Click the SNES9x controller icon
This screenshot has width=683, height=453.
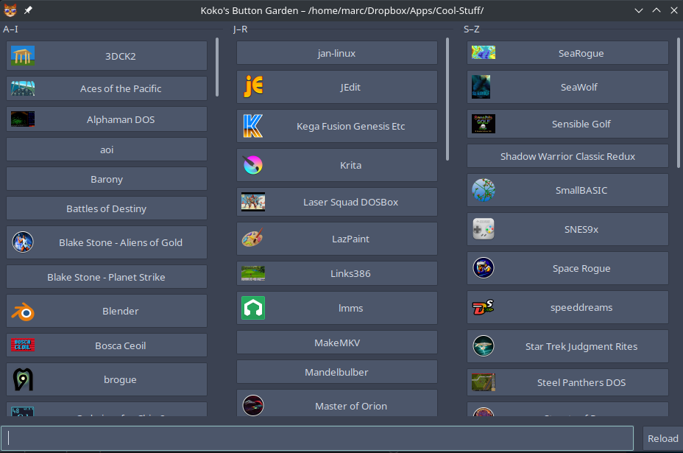coord(484,229)
